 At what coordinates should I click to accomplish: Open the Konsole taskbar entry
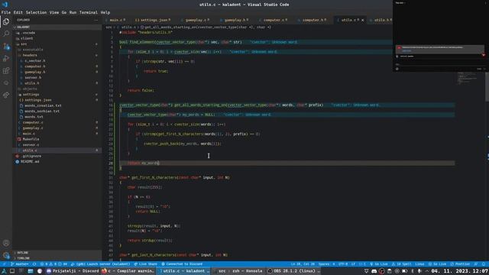238,271
